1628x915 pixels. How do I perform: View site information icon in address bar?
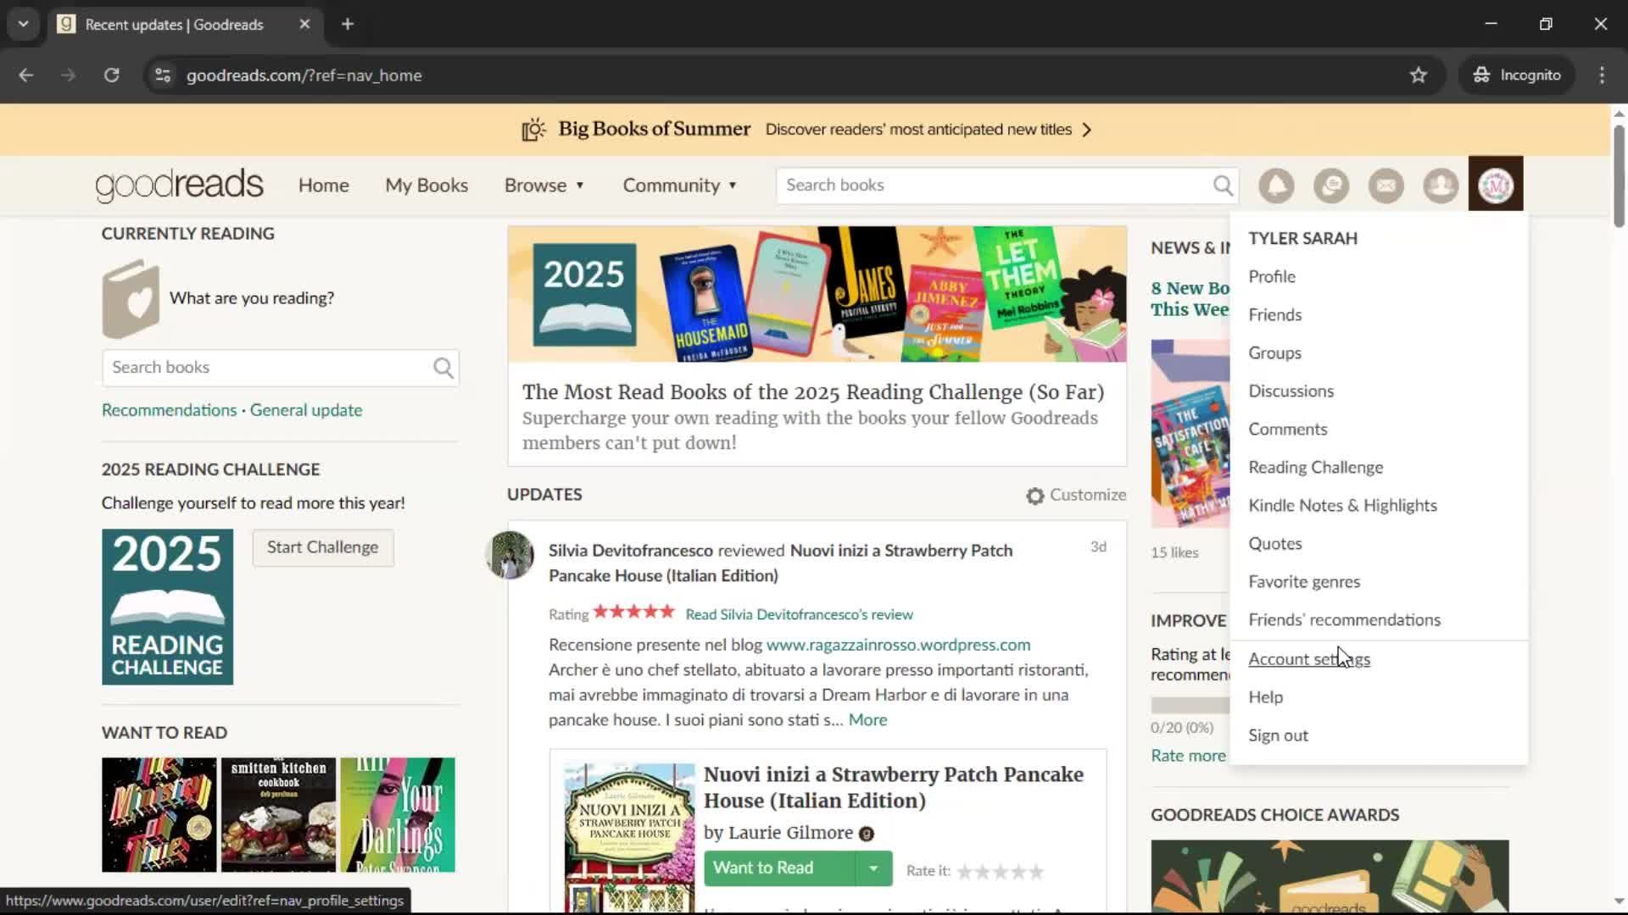coord(163,75)
